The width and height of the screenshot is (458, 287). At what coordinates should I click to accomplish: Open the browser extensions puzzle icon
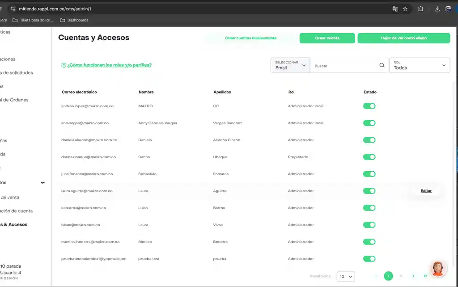421,8
